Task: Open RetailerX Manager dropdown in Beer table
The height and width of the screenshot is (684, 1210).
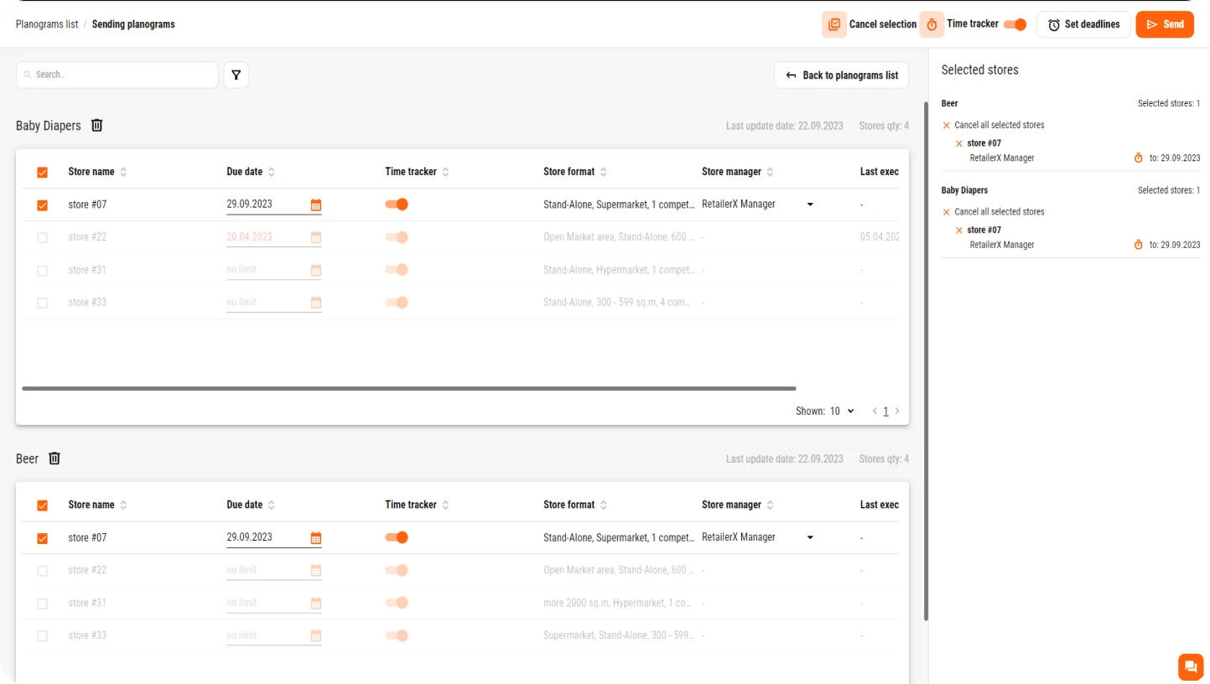Action: click(x=809, y=537)
